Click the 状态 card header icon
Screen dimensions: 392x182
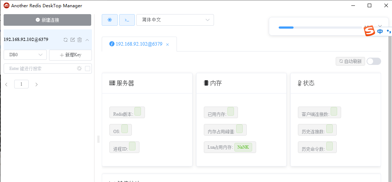[299, 83]
